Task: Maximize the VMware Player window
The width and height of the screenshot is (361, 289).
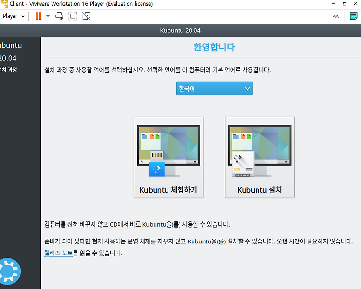Action: click(x=345, y=4)
